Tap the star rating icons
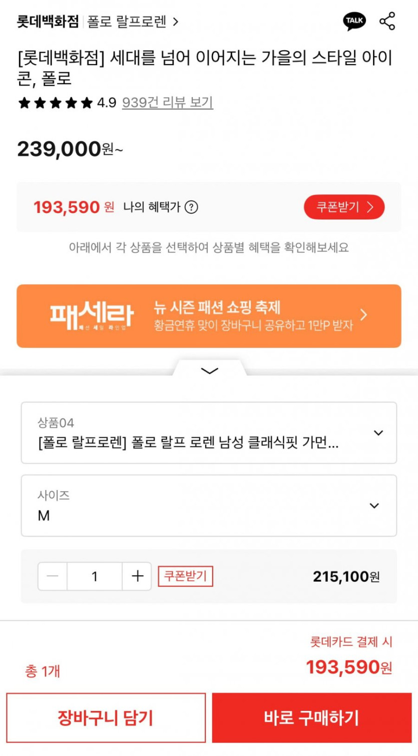The image size is (418, 756). pos(55,103)
